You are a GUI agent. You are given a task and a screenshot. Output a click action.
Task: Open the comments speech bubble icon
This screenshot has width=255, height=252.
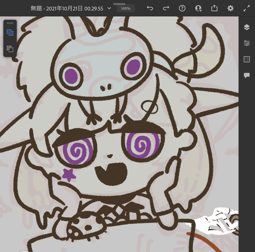coord(247,76)
